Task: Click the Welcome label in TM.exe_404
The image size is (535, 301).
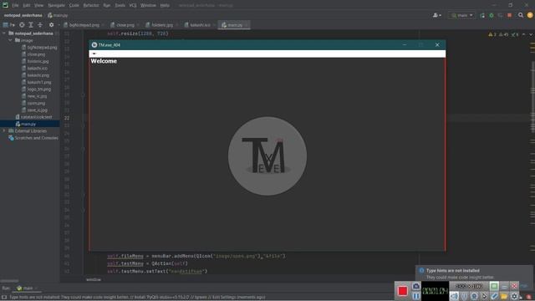Action: pyautogui.click(x=104, y=61)
